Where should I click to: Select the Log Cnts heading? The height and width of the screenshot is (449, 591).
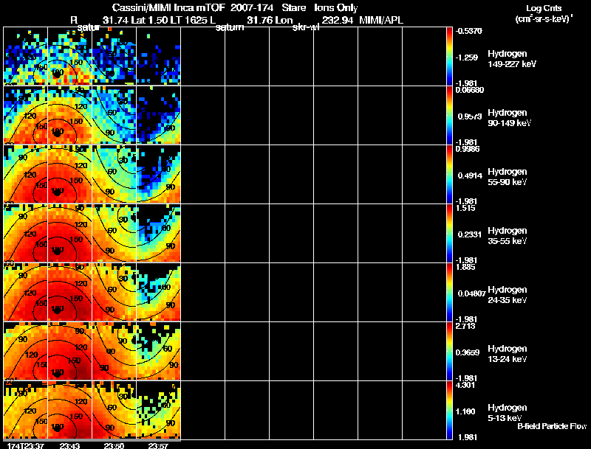pyautogui.click(x=544, y=8)
